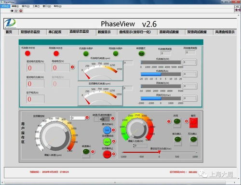Switch to the 双馈状态监控 tab
241x185 pixels.
(30, 32)
